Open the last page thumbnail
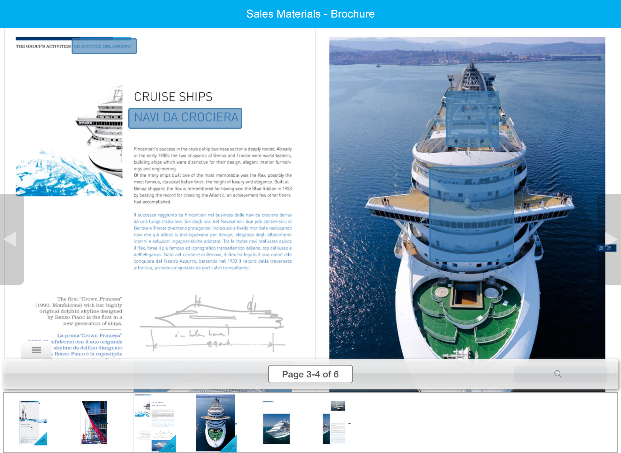 point(336,422)
